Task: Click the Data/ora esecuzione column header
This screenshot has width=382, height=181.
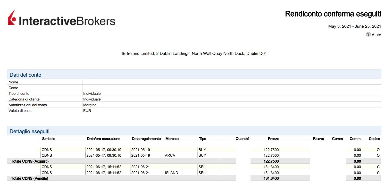Action: pyautogui.click(x=104, y=139)
